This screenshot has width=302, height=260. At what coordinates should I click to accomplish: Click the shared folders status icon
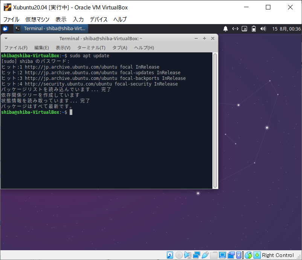(214, 255)
